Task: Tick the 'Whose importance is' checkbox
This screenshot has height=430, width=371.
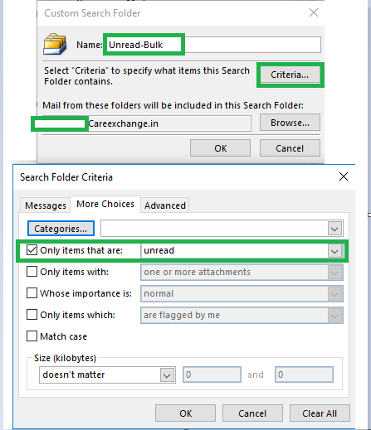Action: pyautogui.click(x=32, y=293)
